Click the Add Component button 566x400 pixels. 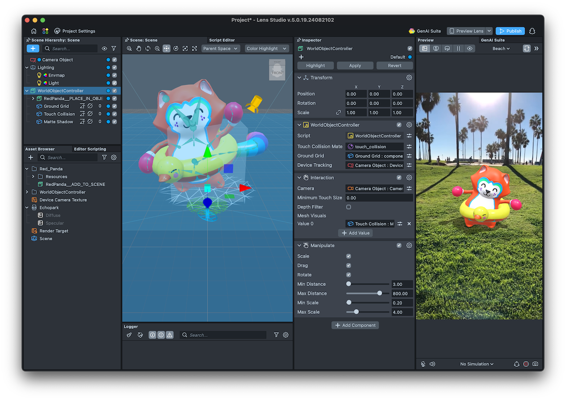tap(355, 325)
